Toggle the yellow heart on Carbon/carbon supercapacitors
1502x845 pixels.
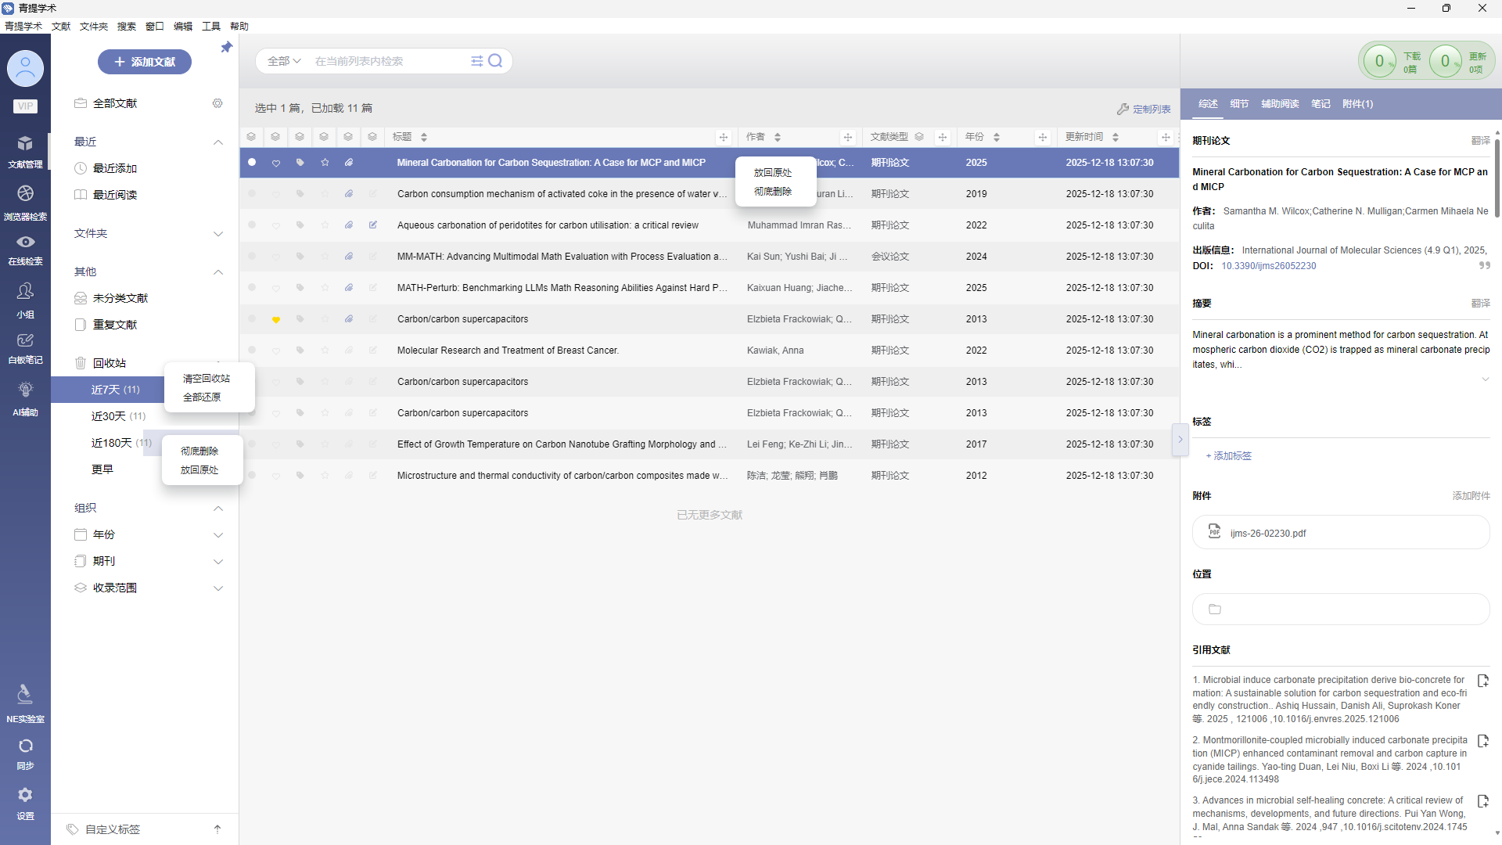pyautogui.click(x=276, y=319)
